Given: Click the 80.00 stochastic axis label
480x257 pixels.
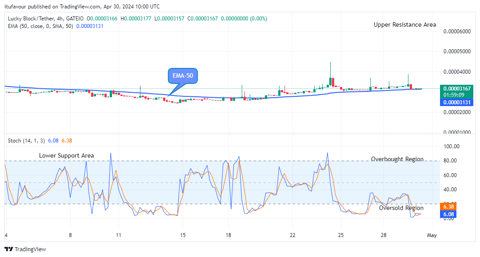Looking at the screenshot, I should click(x=450, y=160).
